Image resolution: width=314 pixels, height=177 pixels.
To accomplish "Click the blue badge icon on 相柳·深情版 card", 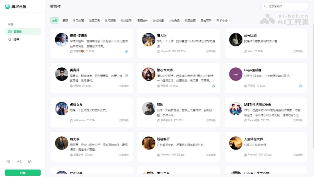I will tap(126, 51).
